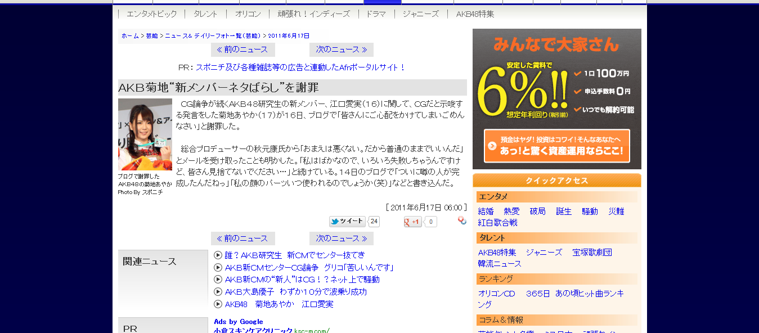Go to ホーム breadcrumb link
Viewport: 759px width, 333px height.
pyautogui.click(x=130, y=35)
